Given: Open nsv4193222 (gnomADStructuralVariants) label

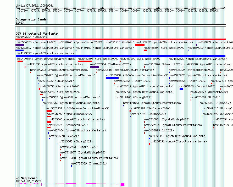Looking at the screenshot, I should pos(164,42).
